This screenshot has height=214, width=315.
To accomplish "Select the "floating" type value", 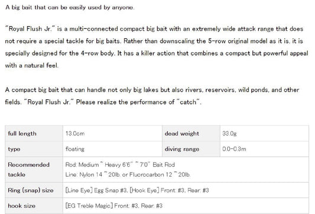I will point(74,149).
